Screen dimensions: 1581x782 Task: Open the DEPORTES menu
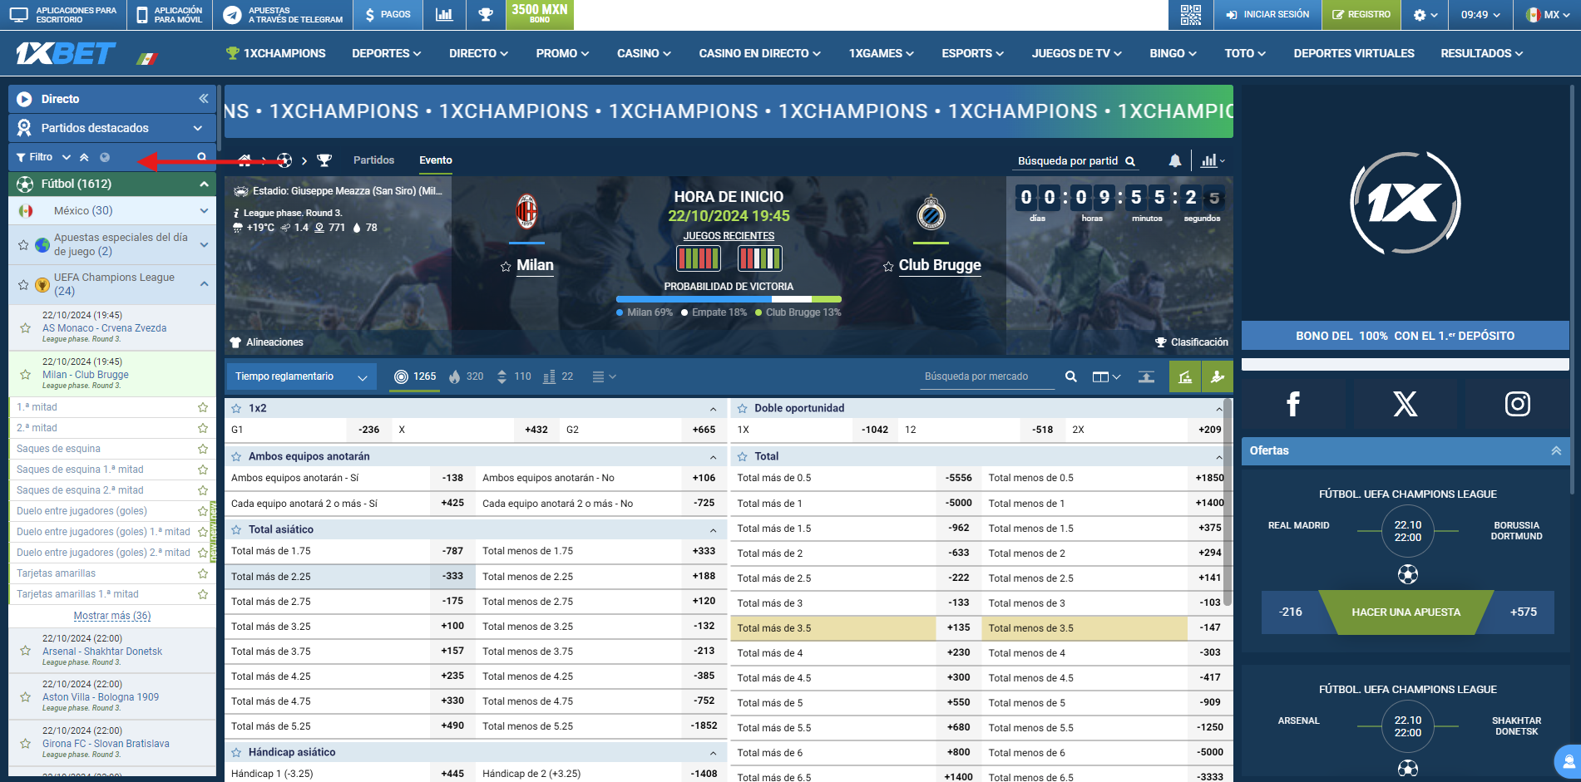pos(386,53)
